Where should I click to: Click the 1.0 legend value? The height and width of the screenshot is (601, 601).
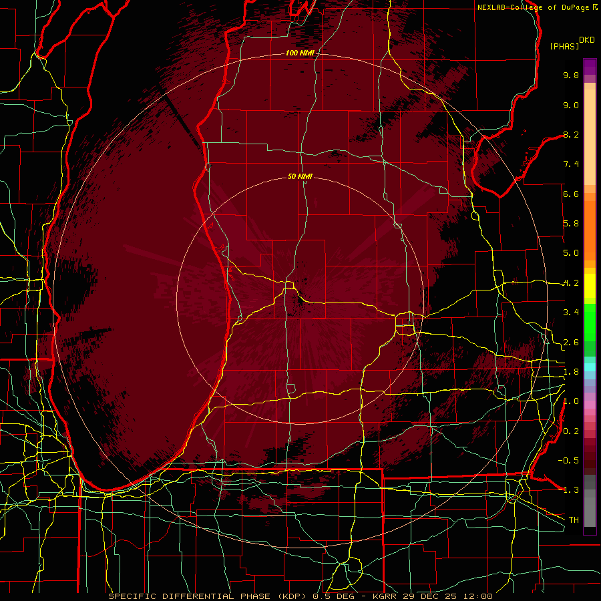(x=571, y=401)
